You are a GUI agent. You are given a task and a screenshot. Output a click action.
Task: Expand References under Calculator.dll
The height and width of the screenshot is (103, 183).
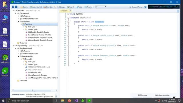coord(18,16)
